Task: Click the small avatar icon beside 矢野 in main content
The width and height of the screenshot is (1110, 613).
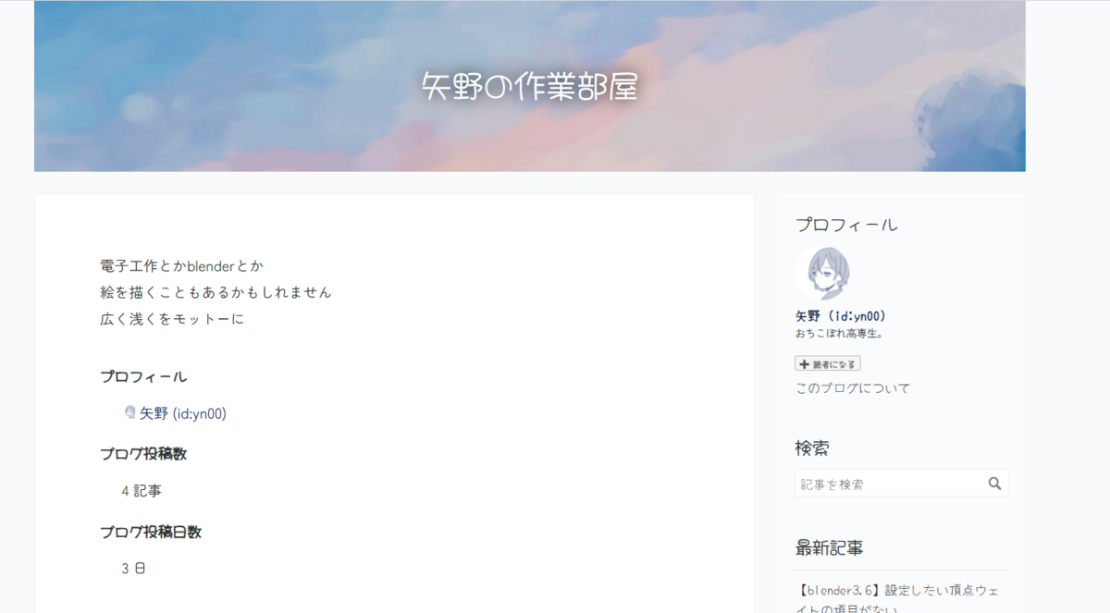Action: pyautogui.click(x=130, y=412)
